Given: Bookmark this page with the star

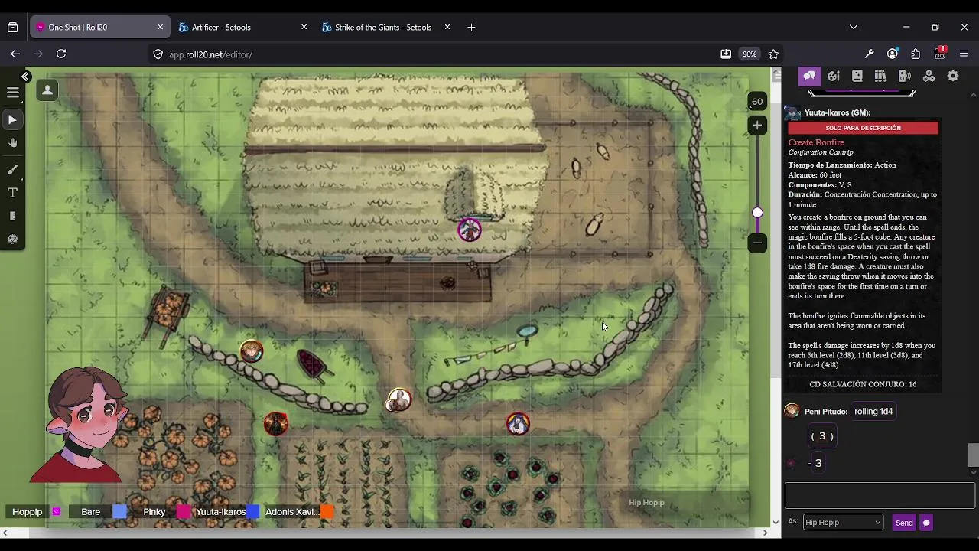Looking at the screenshot, I should point(773,54).
